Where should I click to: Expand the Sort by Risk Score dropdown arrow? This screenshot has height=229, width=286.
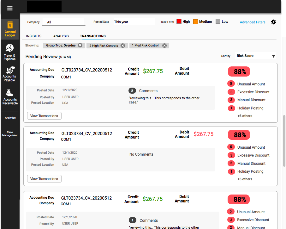(273, 56)
